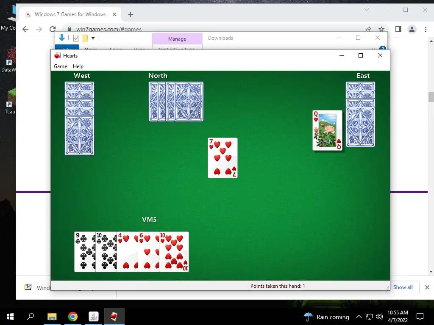Click Show all downloads link
Screen dimensions: 434x325
(403, 287)
